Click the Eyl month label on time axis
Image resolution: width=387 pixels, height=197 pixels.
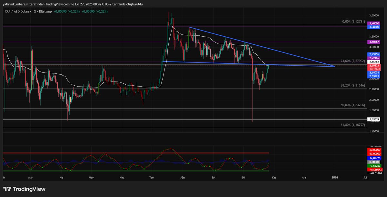click(x=213, y=177)
